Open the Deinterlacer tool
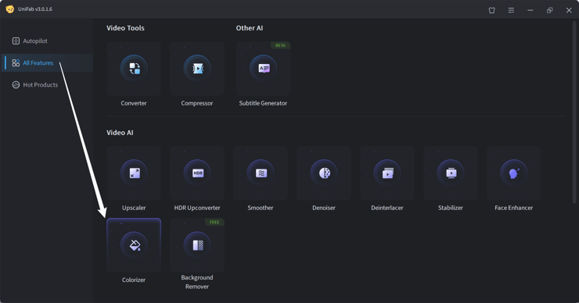The height and width of the screenshot is (303, 579). tap(387, 173)
